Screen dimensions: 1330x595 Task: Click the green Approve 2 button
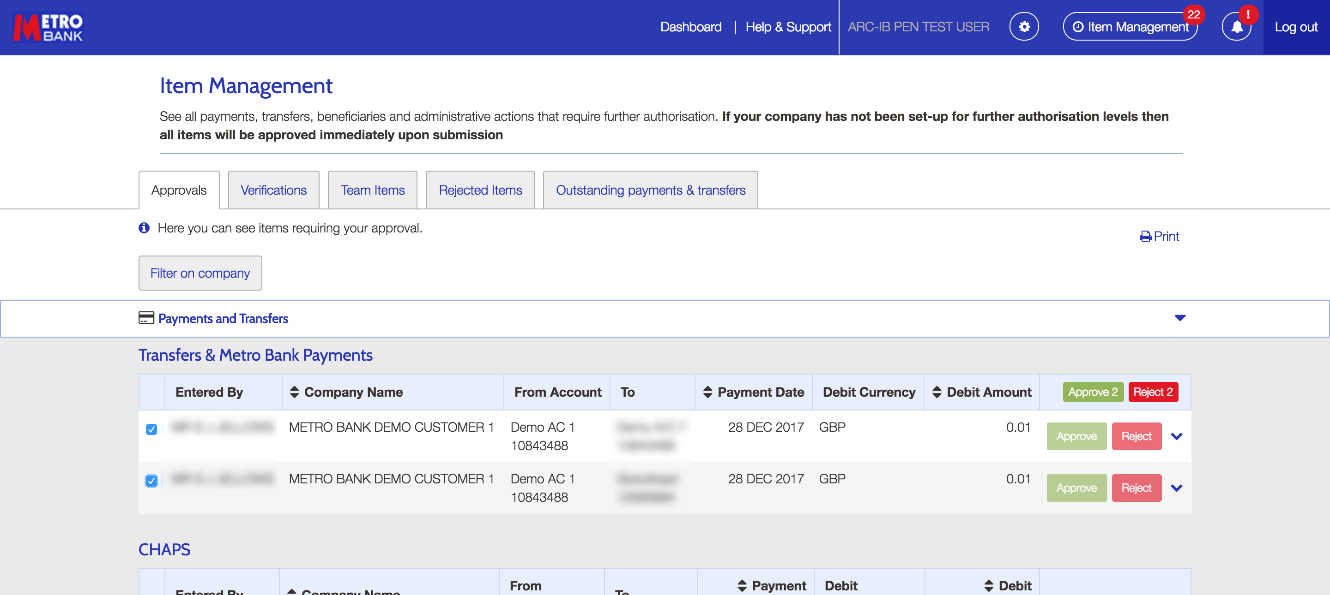[x=1093, y=392]
